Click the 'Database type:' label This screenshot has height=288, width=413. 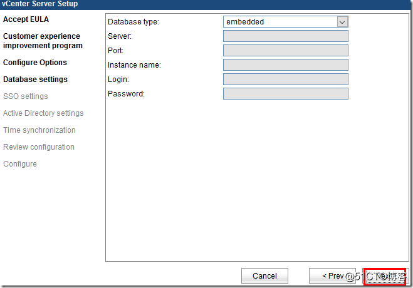tap(133, 22)
